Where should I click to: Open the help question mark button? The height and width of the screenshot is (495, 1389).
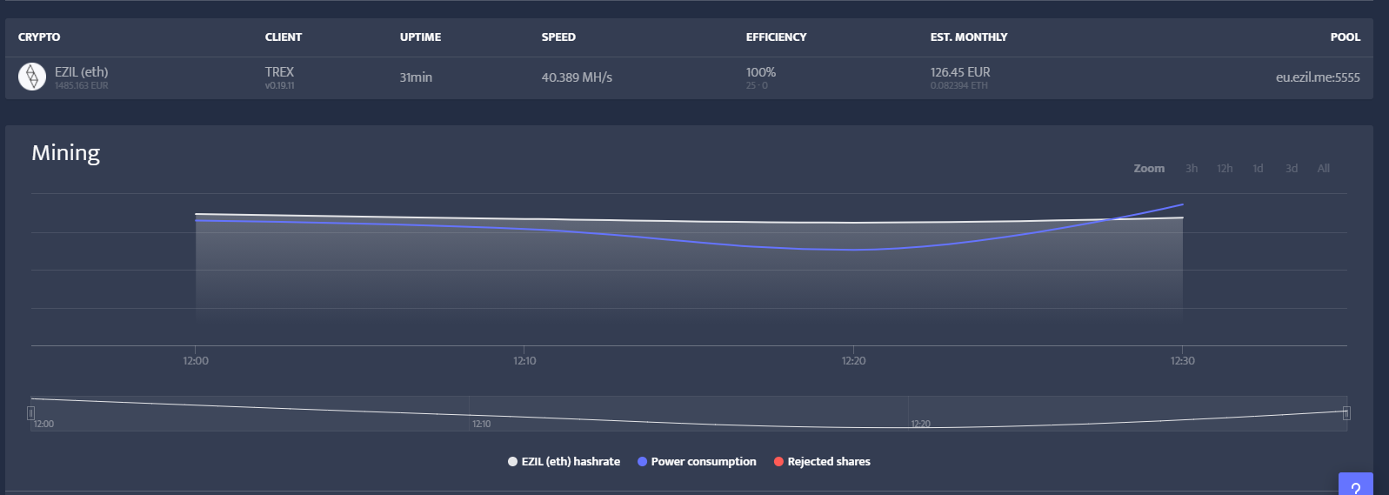(x=1355, y=485)
